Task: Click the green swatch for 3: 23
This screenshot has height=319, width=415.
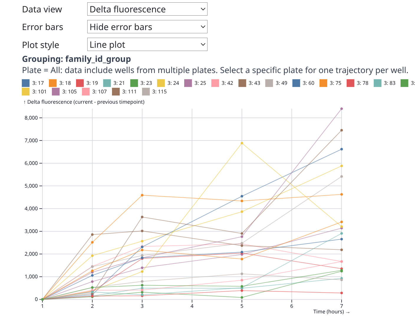Action: (134, 83)
